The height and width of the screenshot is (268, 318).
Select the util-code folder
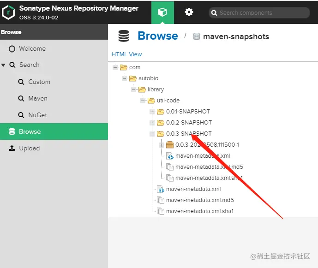coord(168,101)
